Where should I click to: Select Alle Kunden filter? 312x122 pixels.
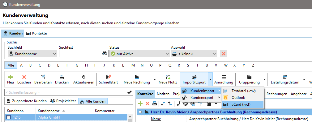tap(93, 101)
